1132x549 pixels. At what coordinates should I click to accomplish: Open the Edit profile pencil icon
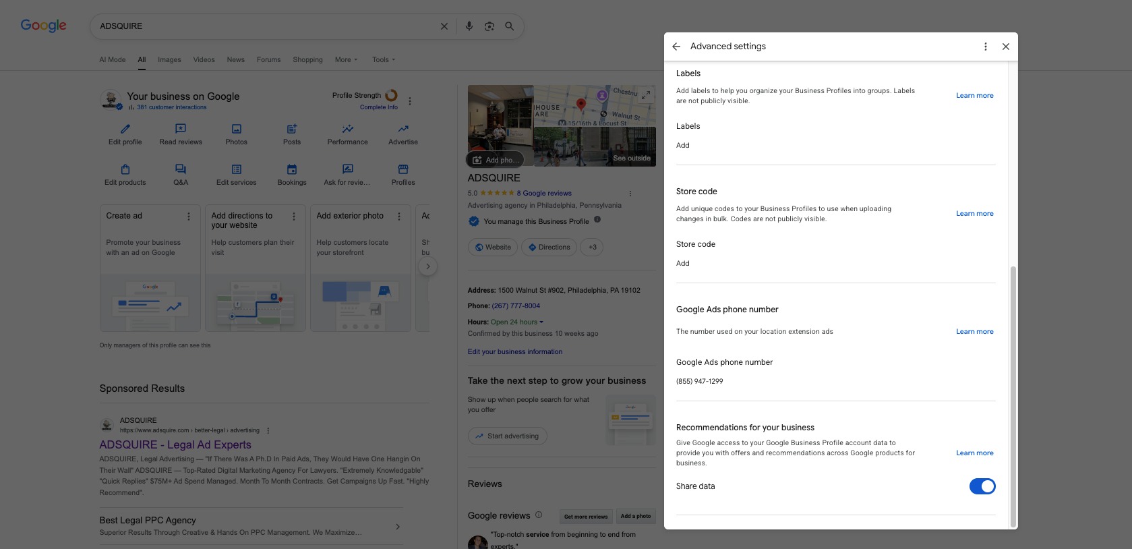(x=125, y=129)
